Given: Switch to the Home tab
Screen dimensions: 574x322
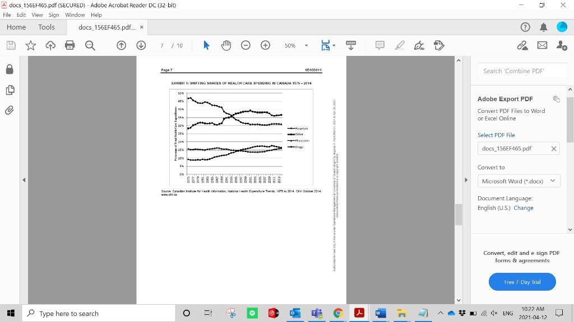Looking at the screenshot, I should coord(16,27).
